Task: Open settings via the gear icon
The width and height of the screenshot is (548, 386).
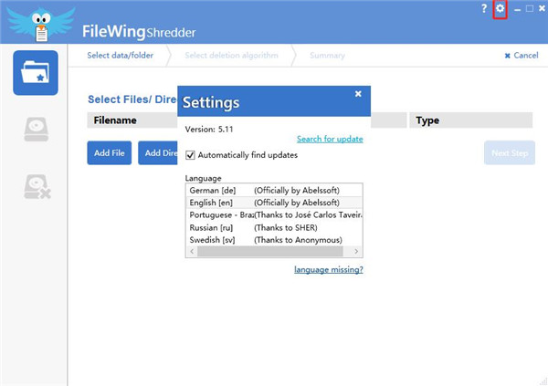Action: tap(501, 8)
